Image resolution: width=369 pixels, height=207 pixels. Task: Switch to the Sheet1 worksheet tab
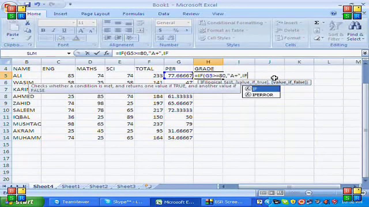(x=71, y=186)
